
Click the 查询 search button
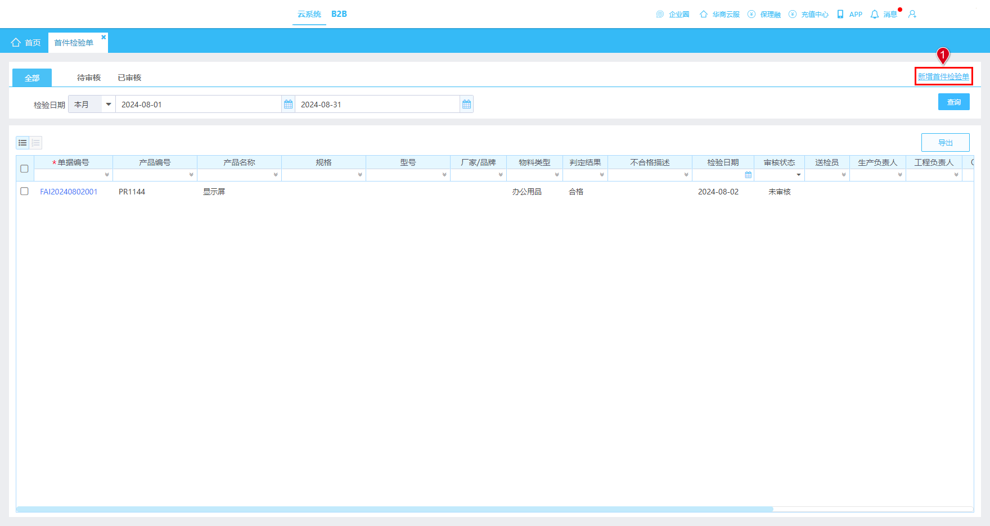click(x=954, y=102)
